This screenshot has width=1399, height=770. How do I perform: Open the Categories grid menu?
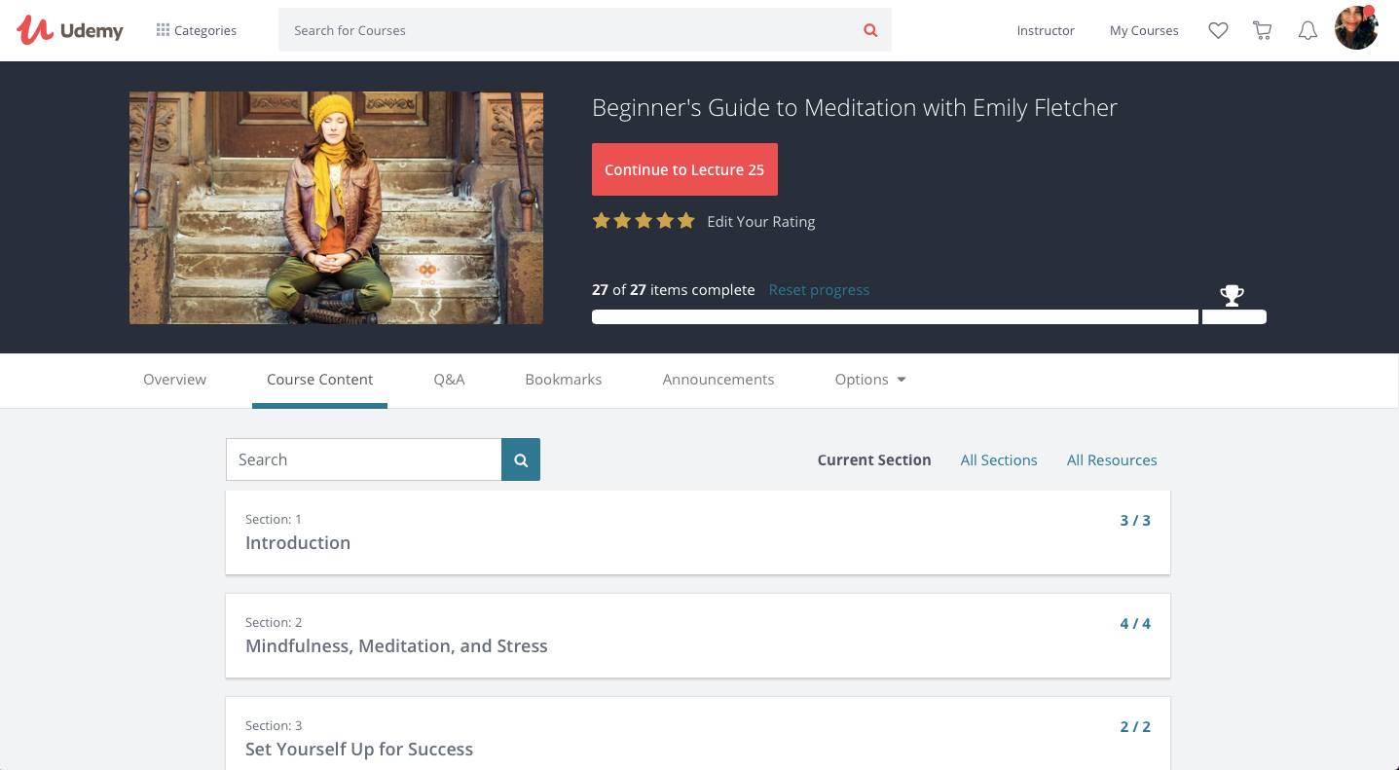click(196, 30)
